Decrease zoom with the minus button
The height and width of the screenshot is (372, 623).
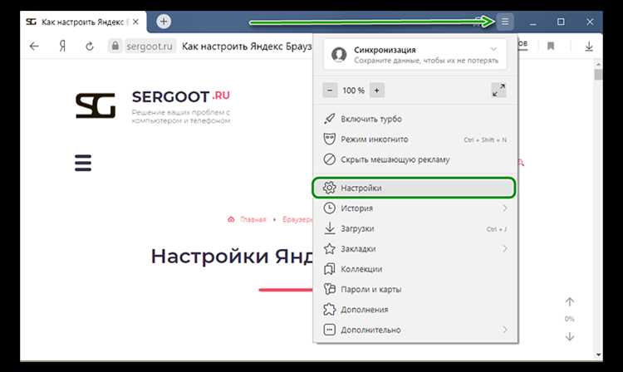click(x=330, y=91)
